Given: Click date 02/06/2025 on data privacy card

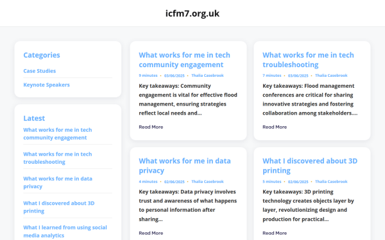Looking at the screenshot, I should 174,182.
